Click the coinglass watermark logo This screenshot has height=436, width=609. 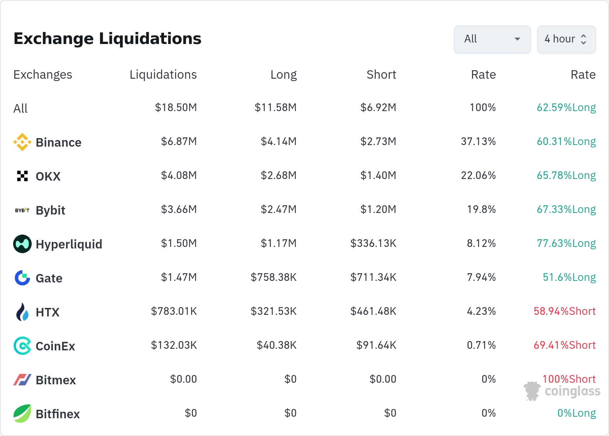(562, 391)
